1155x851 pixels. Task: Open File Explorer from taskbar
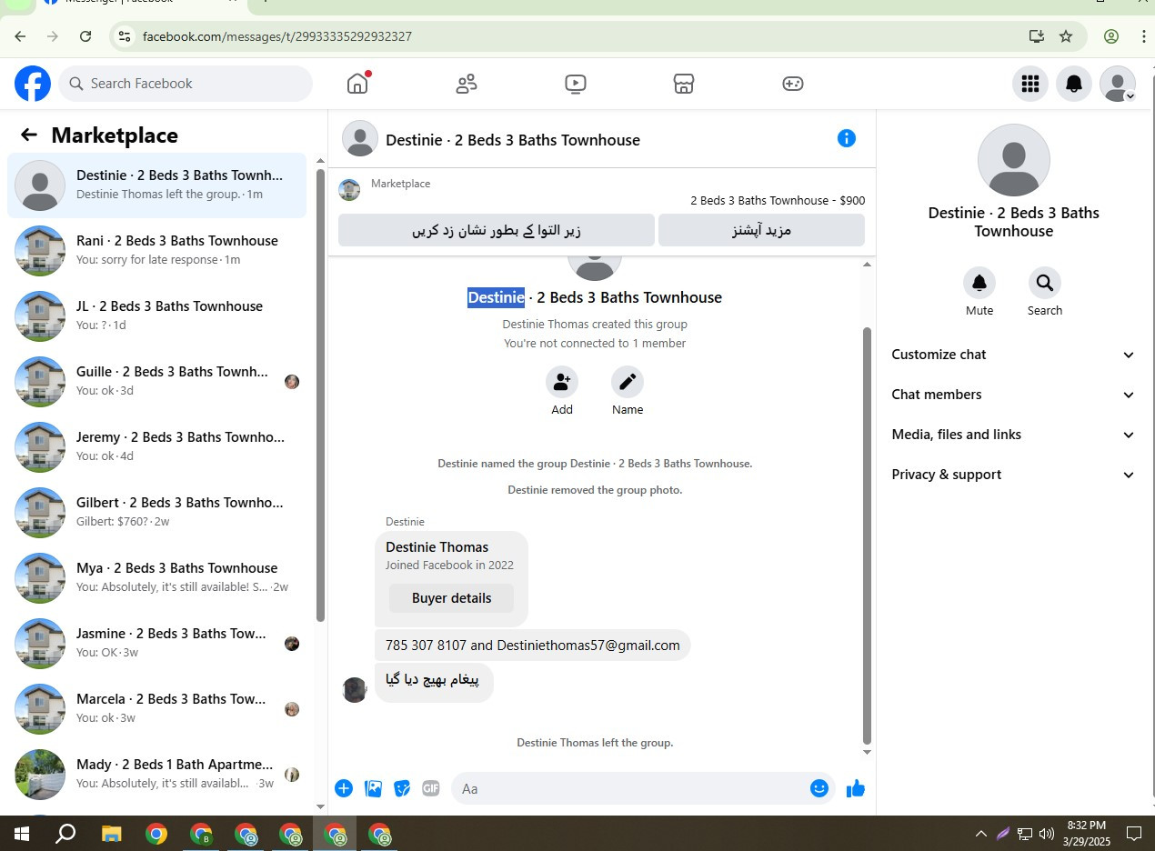click(111, 833)
